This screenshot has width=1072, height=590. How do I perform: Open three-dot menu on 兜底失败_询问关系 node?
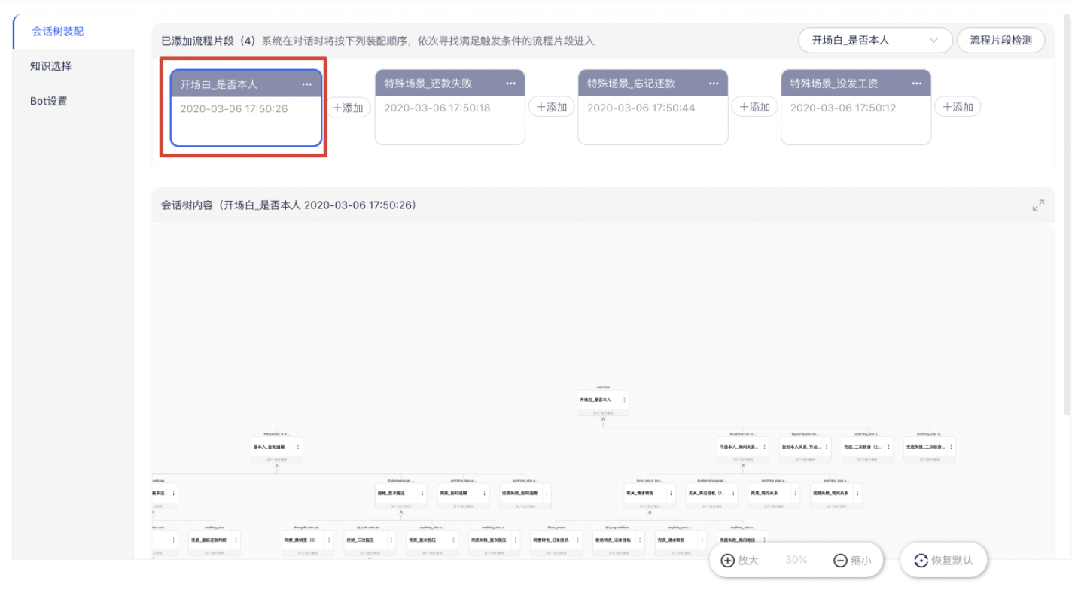pos(857,494)
